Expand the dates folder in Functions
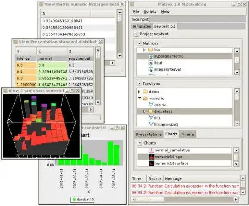Screen dimensions: 249x206 click(x=139, y=92)
